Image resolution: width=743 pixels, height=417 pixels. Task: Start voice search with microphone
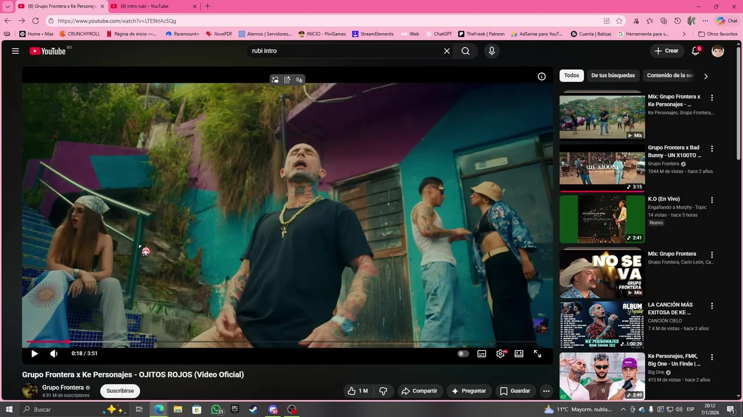[x=492, y=51]
